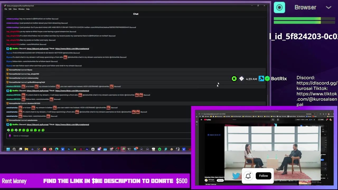
Task: Click the YouTube logo in the preview window
Action: pos(208,120)
